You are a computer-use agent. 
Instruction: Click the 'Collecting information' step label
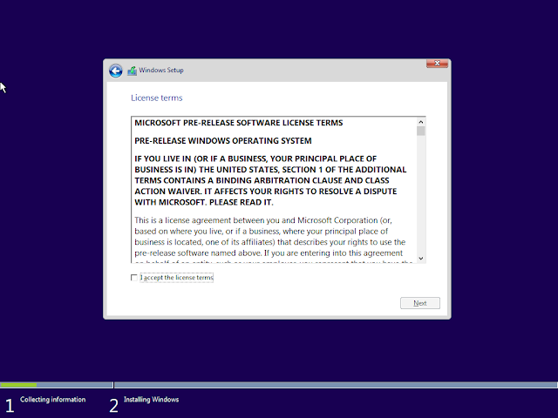click(x=52, y=400)
